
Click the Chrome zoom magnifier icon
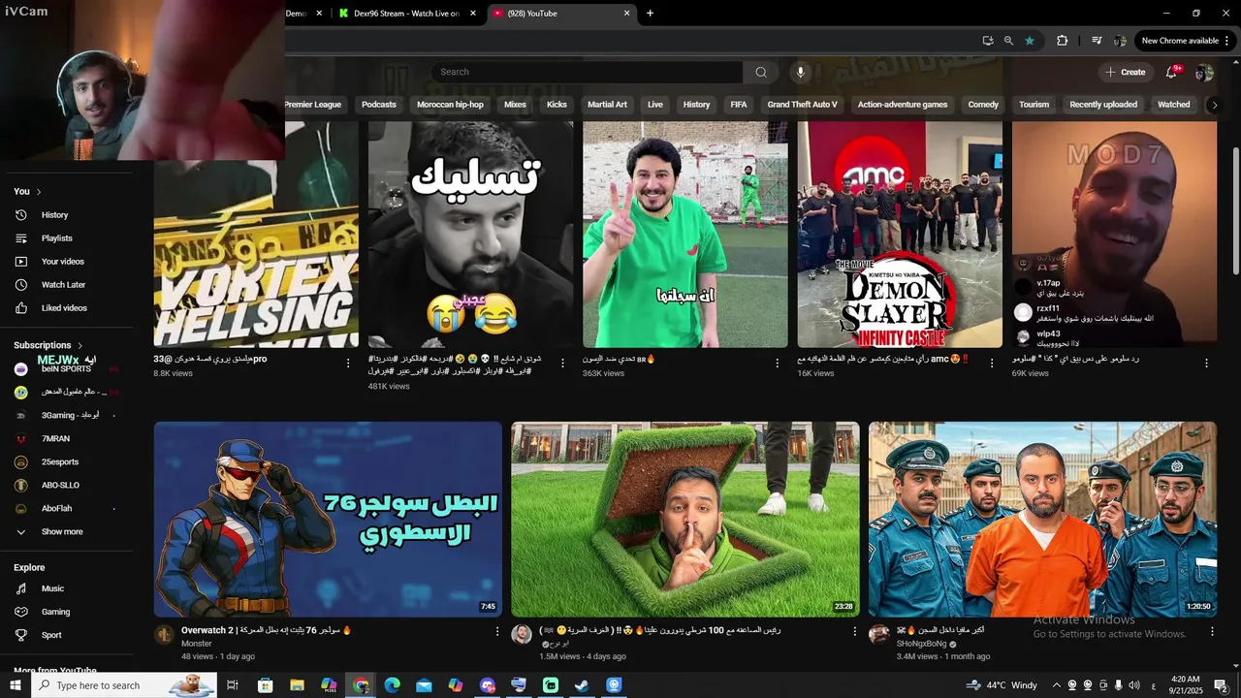1008,41
